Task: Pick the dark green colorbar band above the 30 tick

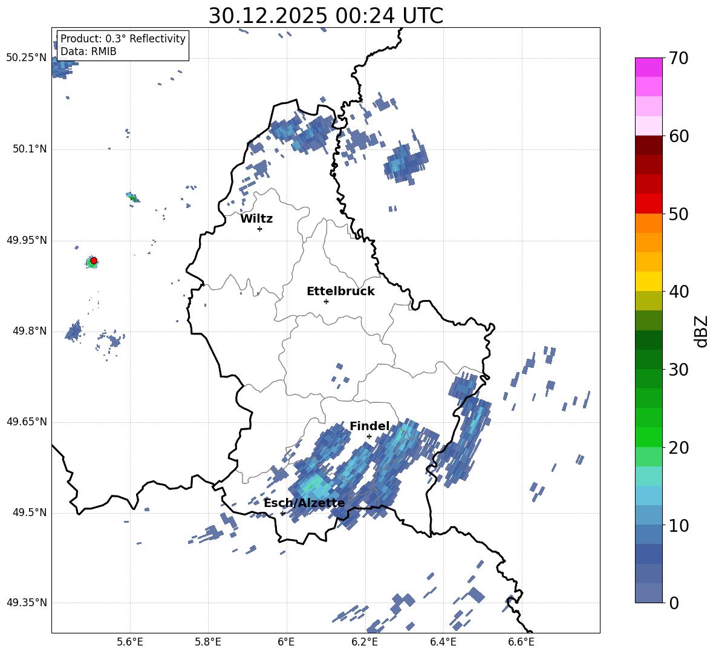Action: click(x=648, y=359)
